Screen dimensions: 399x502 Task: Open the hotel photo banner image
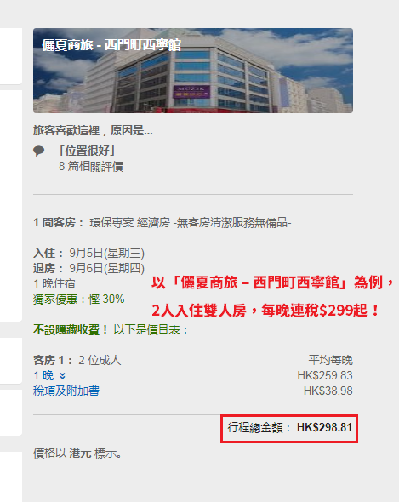click(193, 71)
